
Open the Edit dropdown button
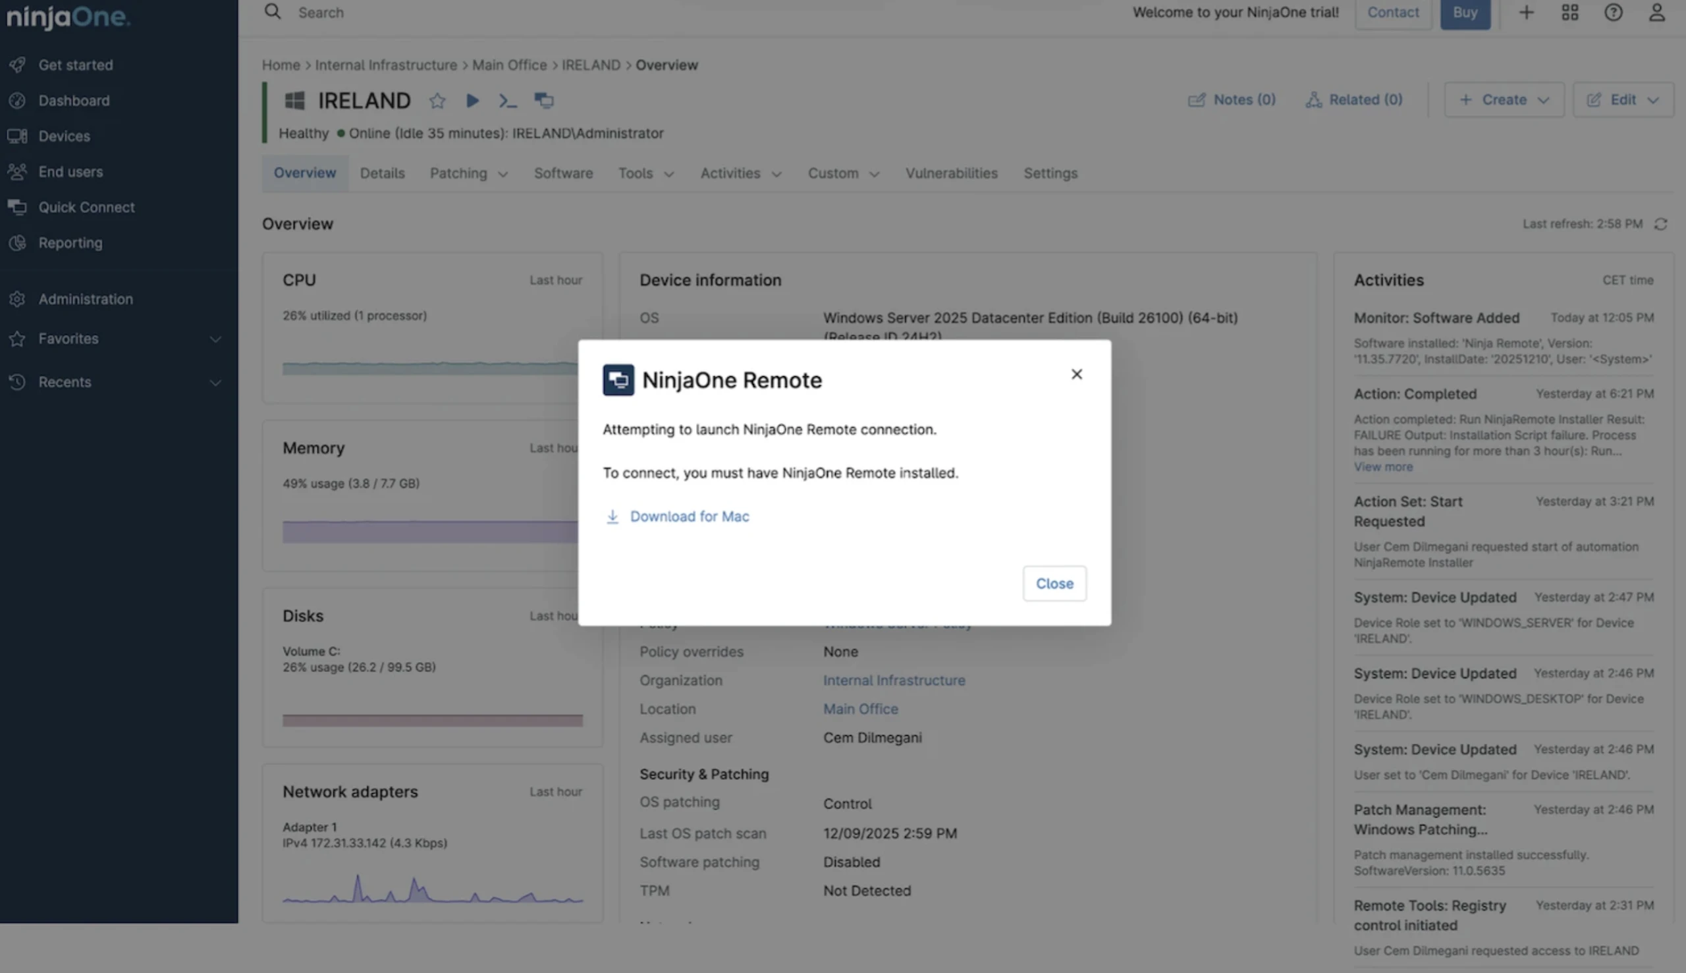click(1623, 99)
